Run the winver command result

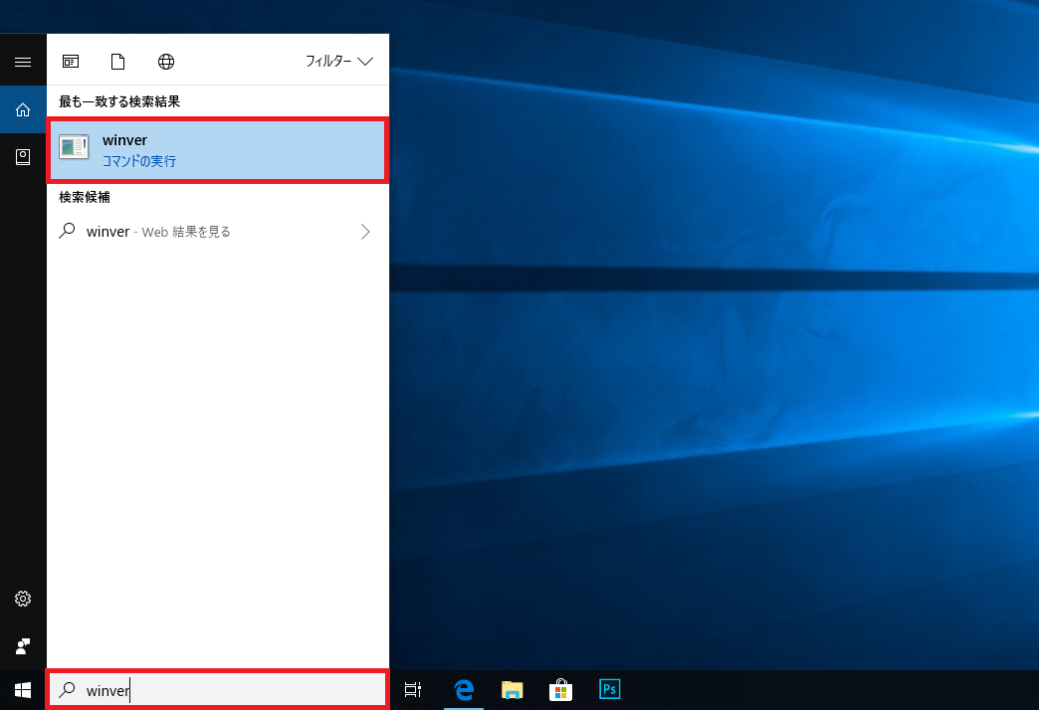click(217, 150)
